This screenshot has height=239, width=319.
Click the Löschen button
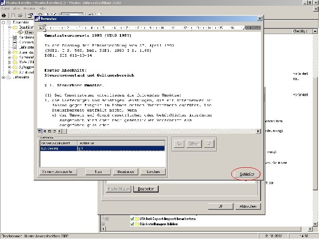point(153,172)
